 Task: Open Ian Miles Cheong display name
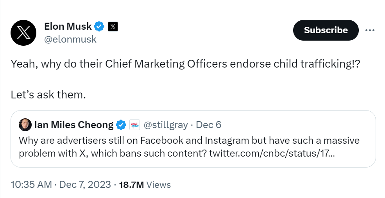coord(74,125)
